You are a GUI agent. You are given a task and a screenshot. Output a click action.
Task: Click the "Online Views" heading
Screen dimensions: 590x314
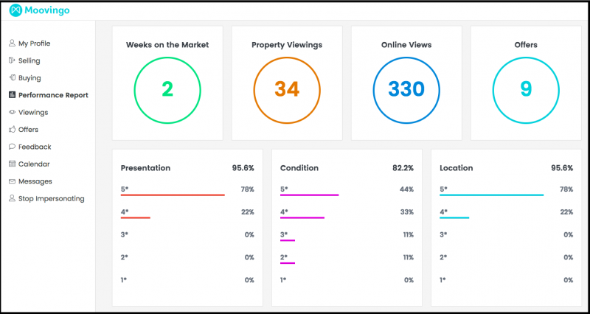pyautogui.click(x=406, y=45)
